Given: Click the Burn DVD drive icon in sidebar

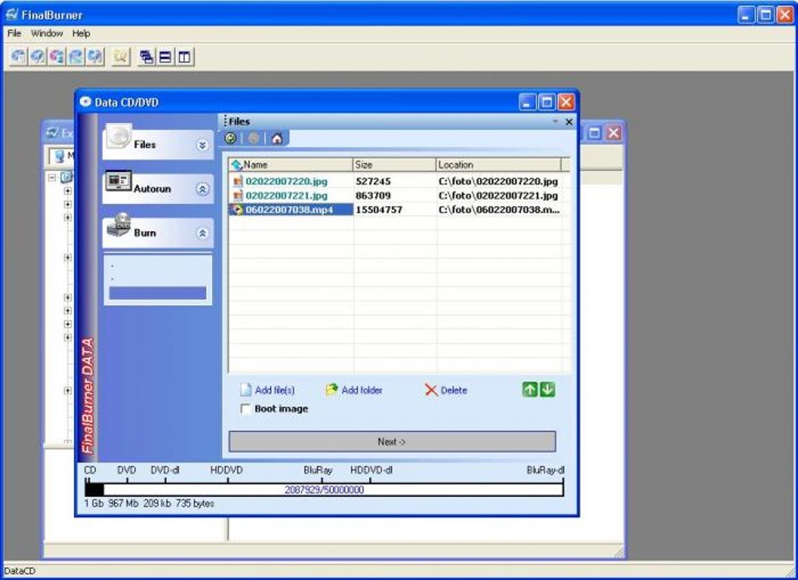Looking at the screenshot, I should pos(119,224).
